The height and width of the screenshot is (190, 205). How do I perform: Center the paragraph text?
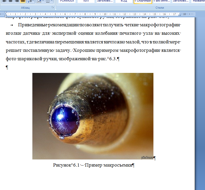[10, 1]
